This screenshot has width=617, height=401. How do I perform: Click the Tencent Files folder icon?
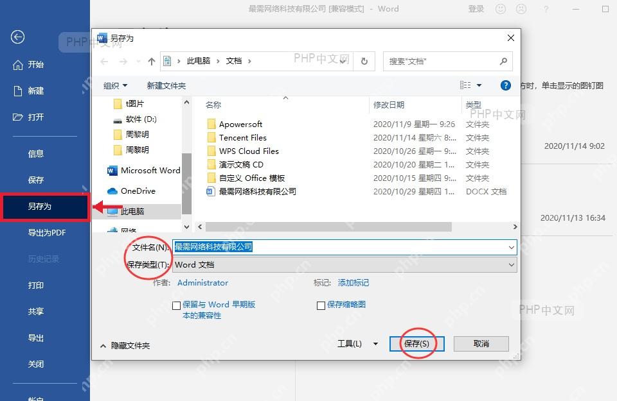tap(211, 137)
